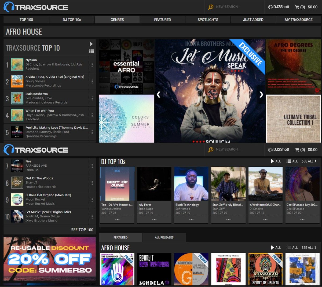Open more options under Top 100 Afro House chart

tap(117, 220)
